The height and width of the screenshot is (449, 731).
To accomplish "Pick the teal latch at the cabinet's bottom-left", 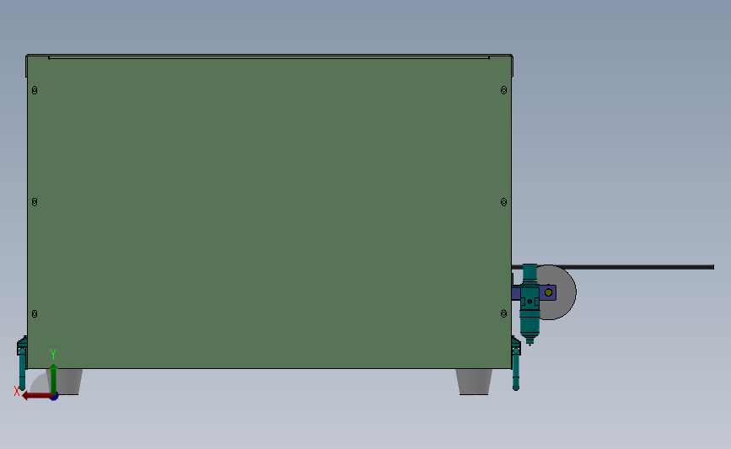I will point(22,363).
